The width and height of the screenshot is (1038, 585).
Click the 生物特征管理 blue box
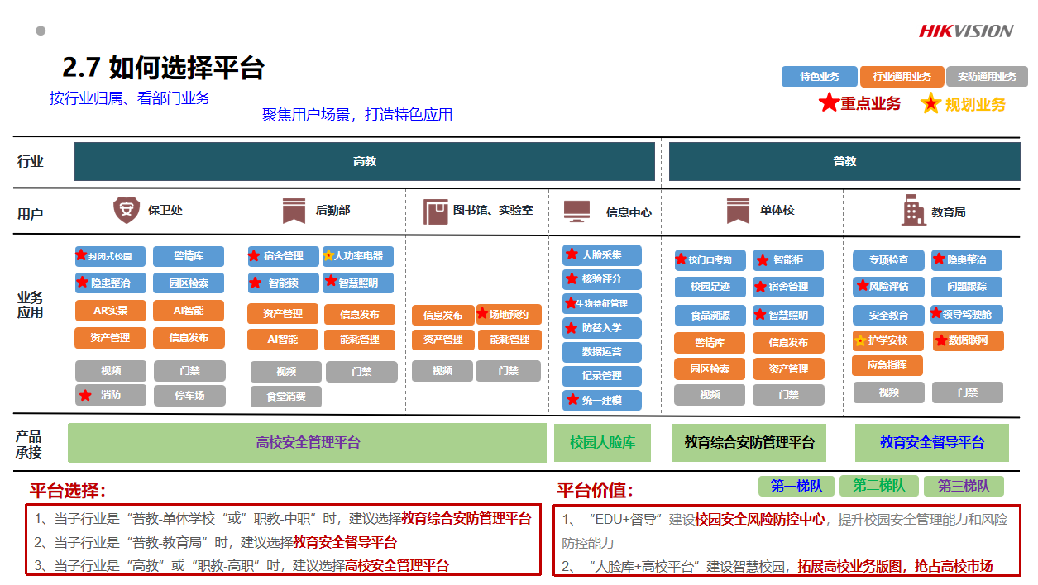pyautogui.click(x=602, y=303)
